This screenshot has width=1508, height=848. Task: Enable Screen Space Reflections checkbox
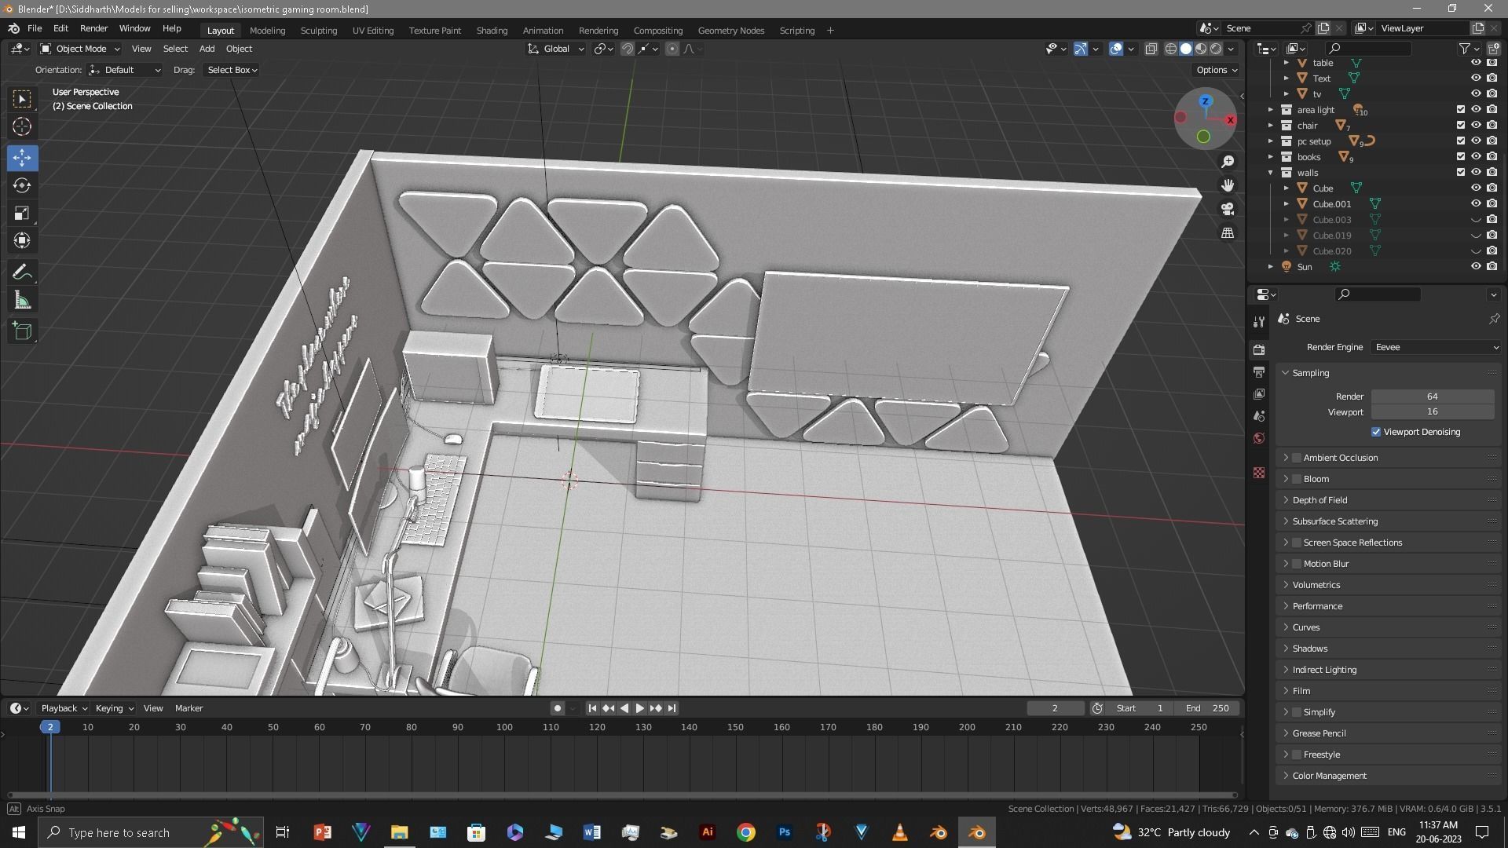tap(1297, 543)
